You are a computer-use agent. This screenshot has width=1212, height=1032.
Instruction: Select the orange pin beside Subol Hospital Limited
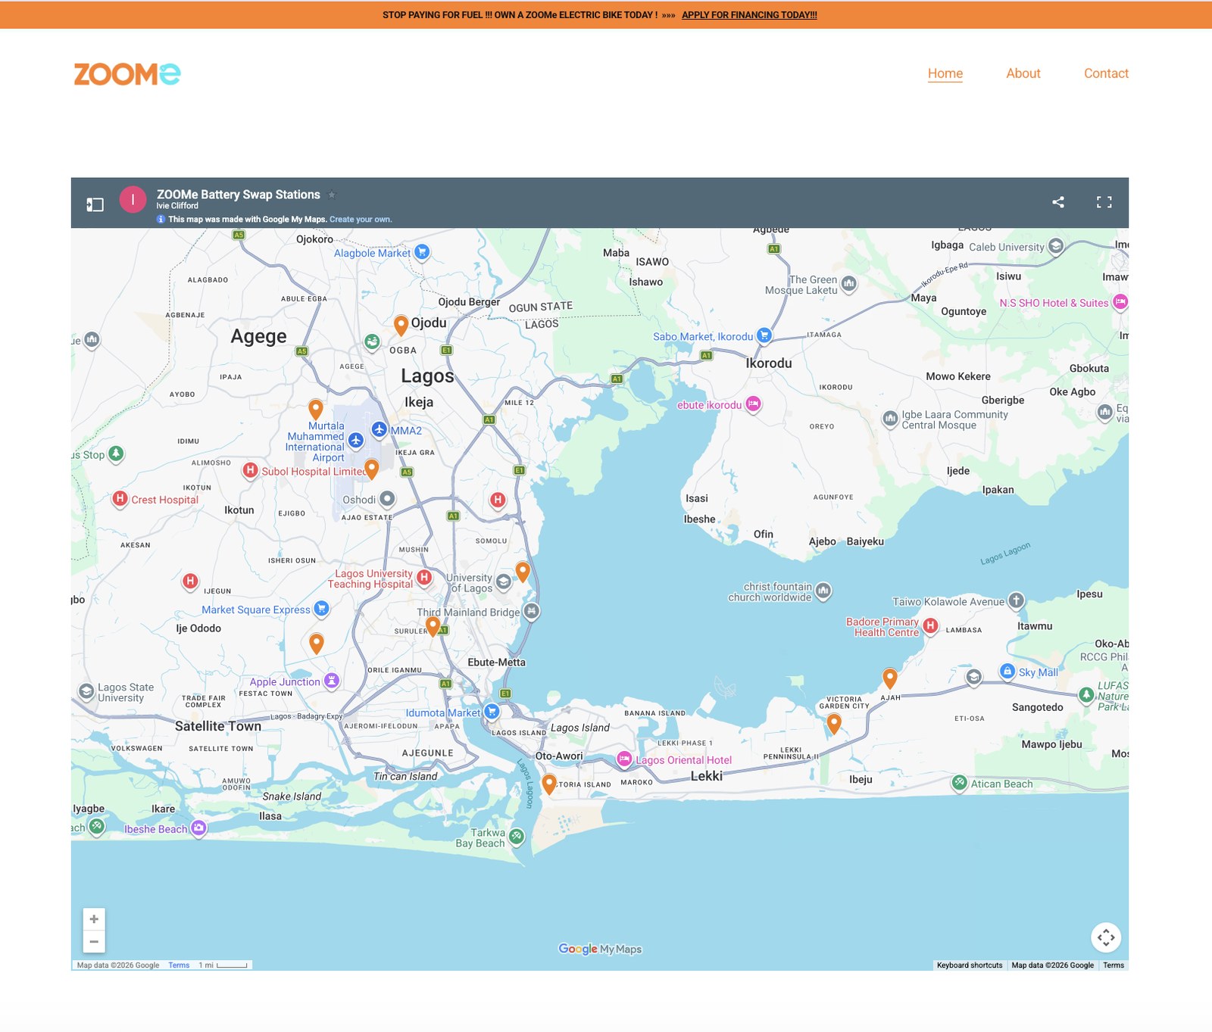pyautogui.click(x=371, y=469)
